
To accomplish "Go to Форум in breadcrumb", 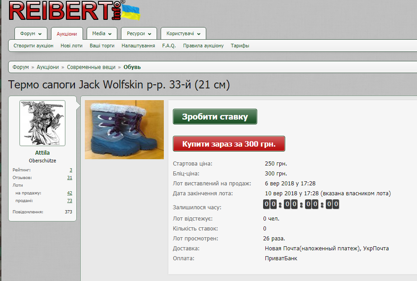I will [x=20, y=67].
